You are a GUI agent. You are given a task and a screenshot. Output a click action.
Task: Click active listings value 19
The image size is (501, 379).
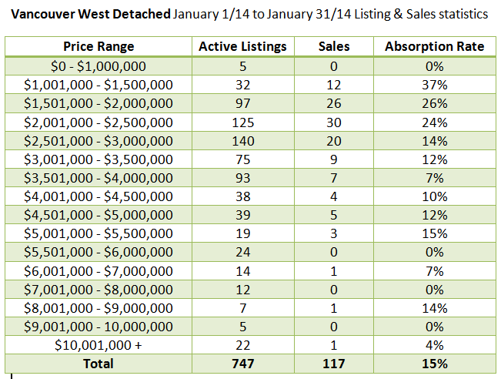243,233
